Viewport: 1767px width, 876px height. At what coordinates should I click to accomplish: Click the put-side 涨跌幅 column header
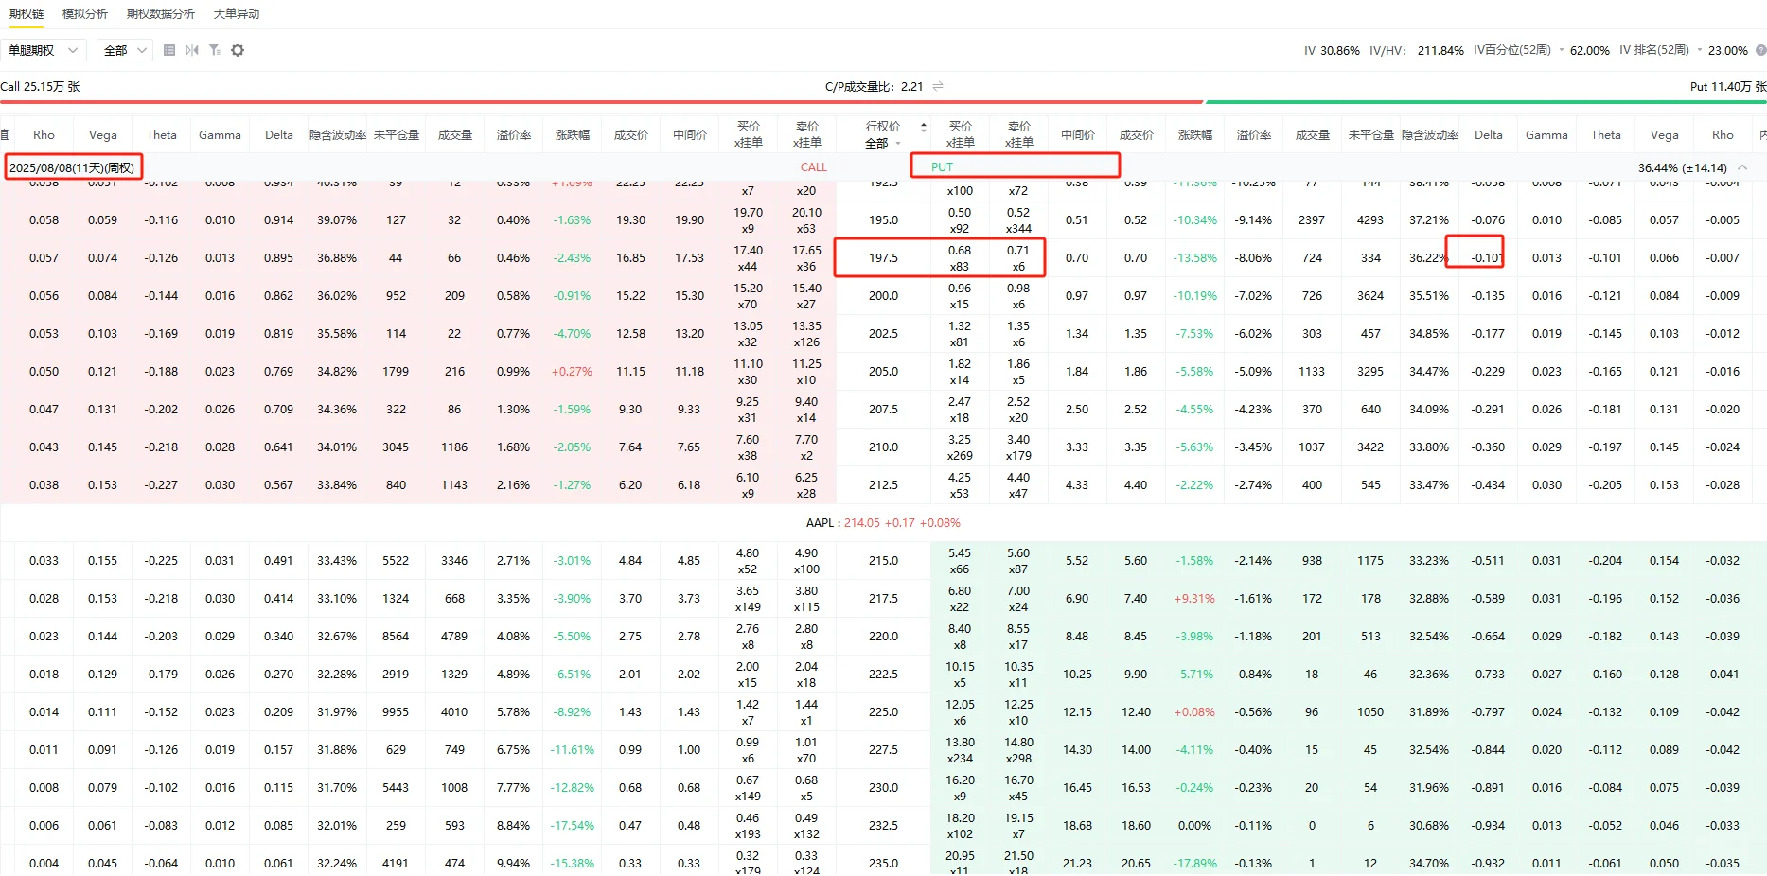click(1195, 135)
